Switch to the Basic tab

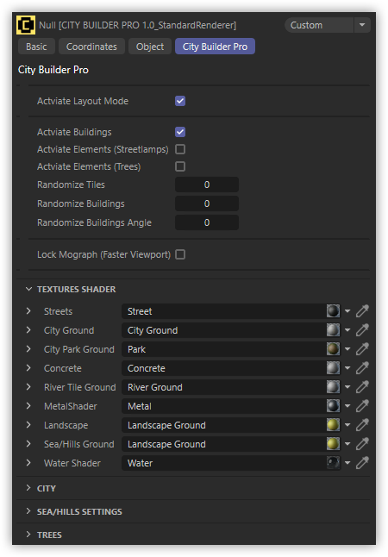(x=36, y=47)
